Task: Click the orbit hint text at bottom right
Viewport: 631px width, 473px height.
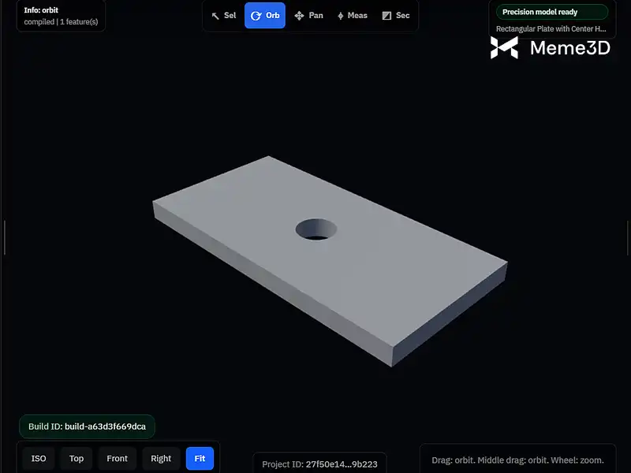Action: 518,460
